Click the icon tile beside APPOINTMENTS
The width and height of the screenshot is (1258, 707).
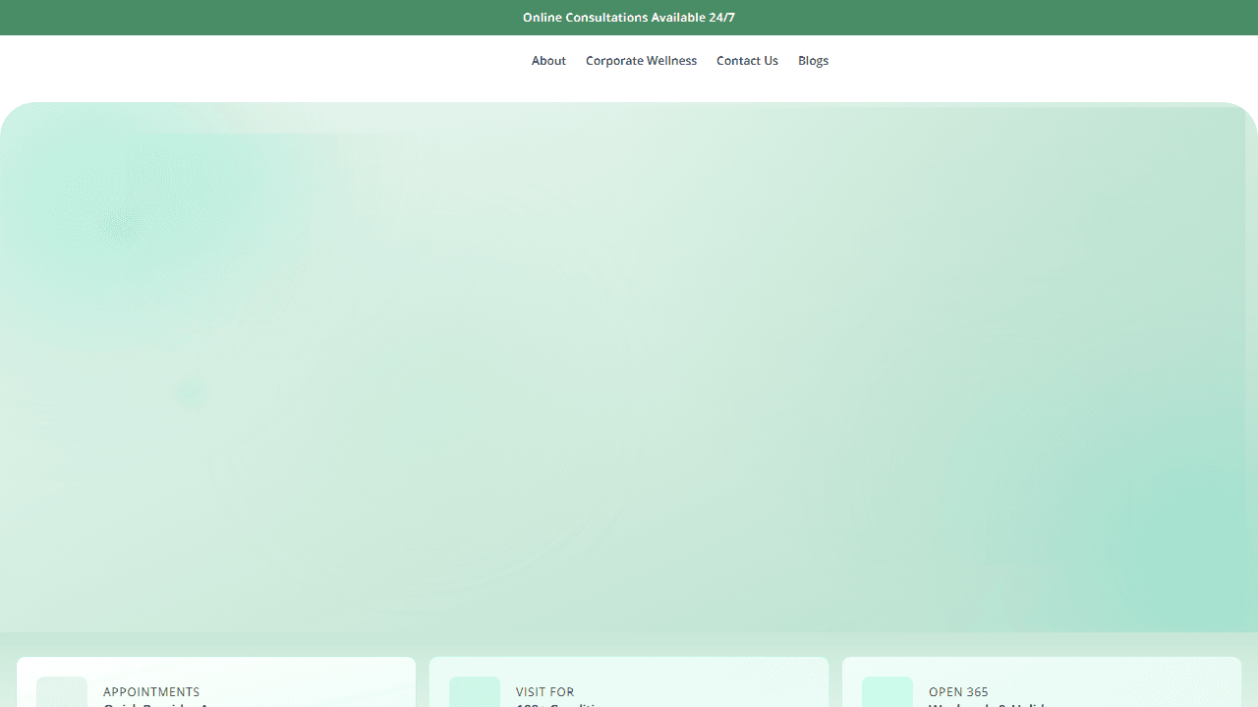tap(62, 692)
